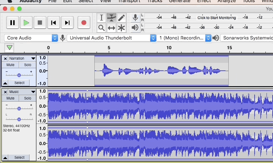This screenshot has width=273, height=163.
Task: Skip to the start of the project
Action: [x=53, y=23]
